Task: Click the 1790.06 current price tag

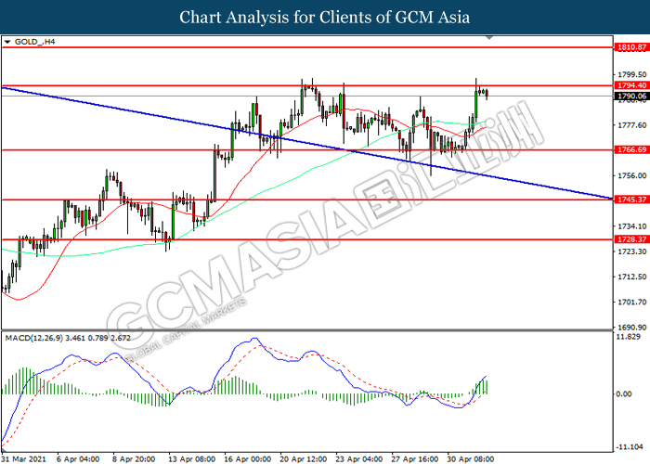Action: pos(630,96)
